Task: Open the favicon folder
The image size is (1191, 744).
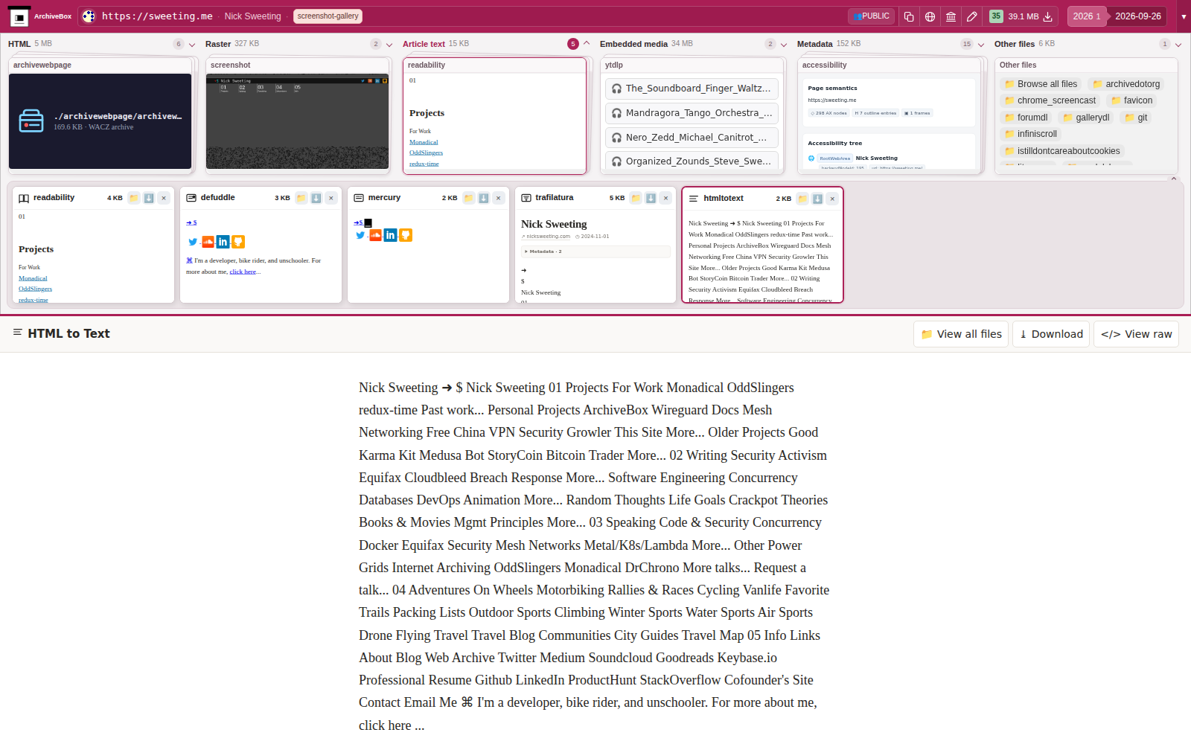Action: pyautogui.click(x=1131, y=100)
